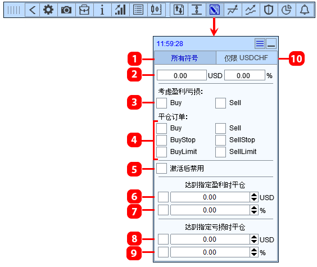Switch to the 所有符号 tab
The image size is (317, 267).
pos(185,58)
